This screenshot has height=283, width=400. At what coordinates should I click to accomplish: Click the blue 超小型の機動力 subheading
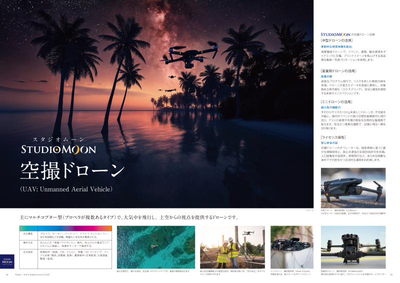pos(330,107)
